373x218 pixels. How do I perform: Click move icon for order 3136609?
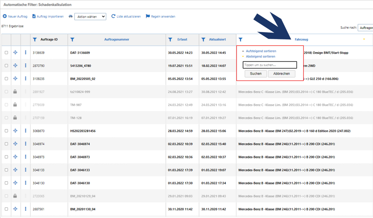point(15,52)
